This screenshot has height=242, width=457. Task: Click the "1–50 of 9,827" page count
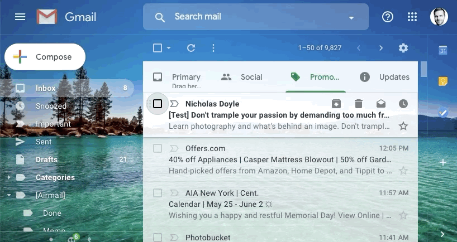click(320, 48)
